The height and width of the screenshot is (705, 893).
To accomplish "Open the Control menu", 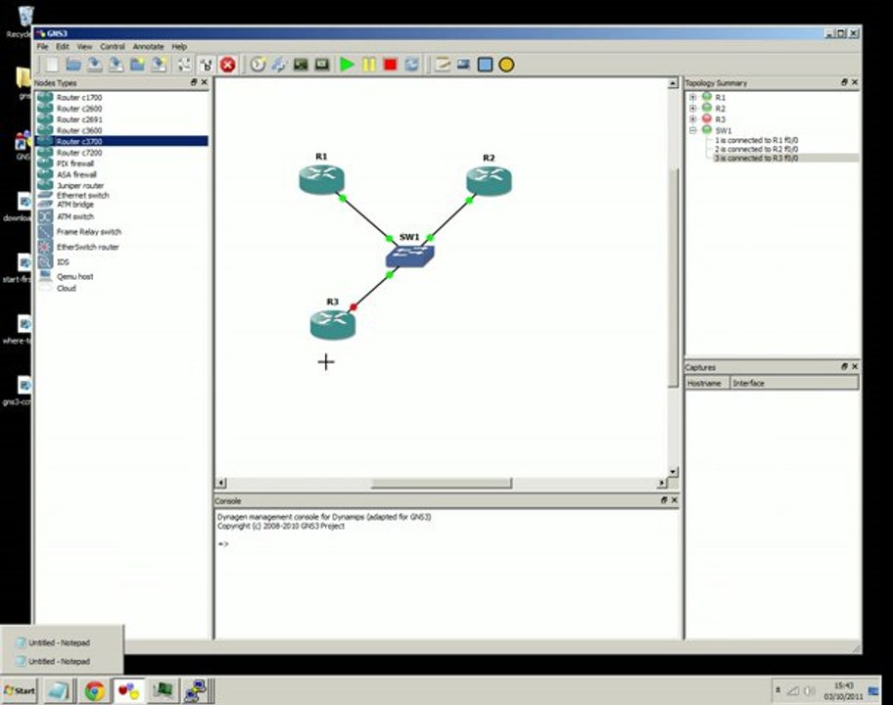I will pos(113,47).
